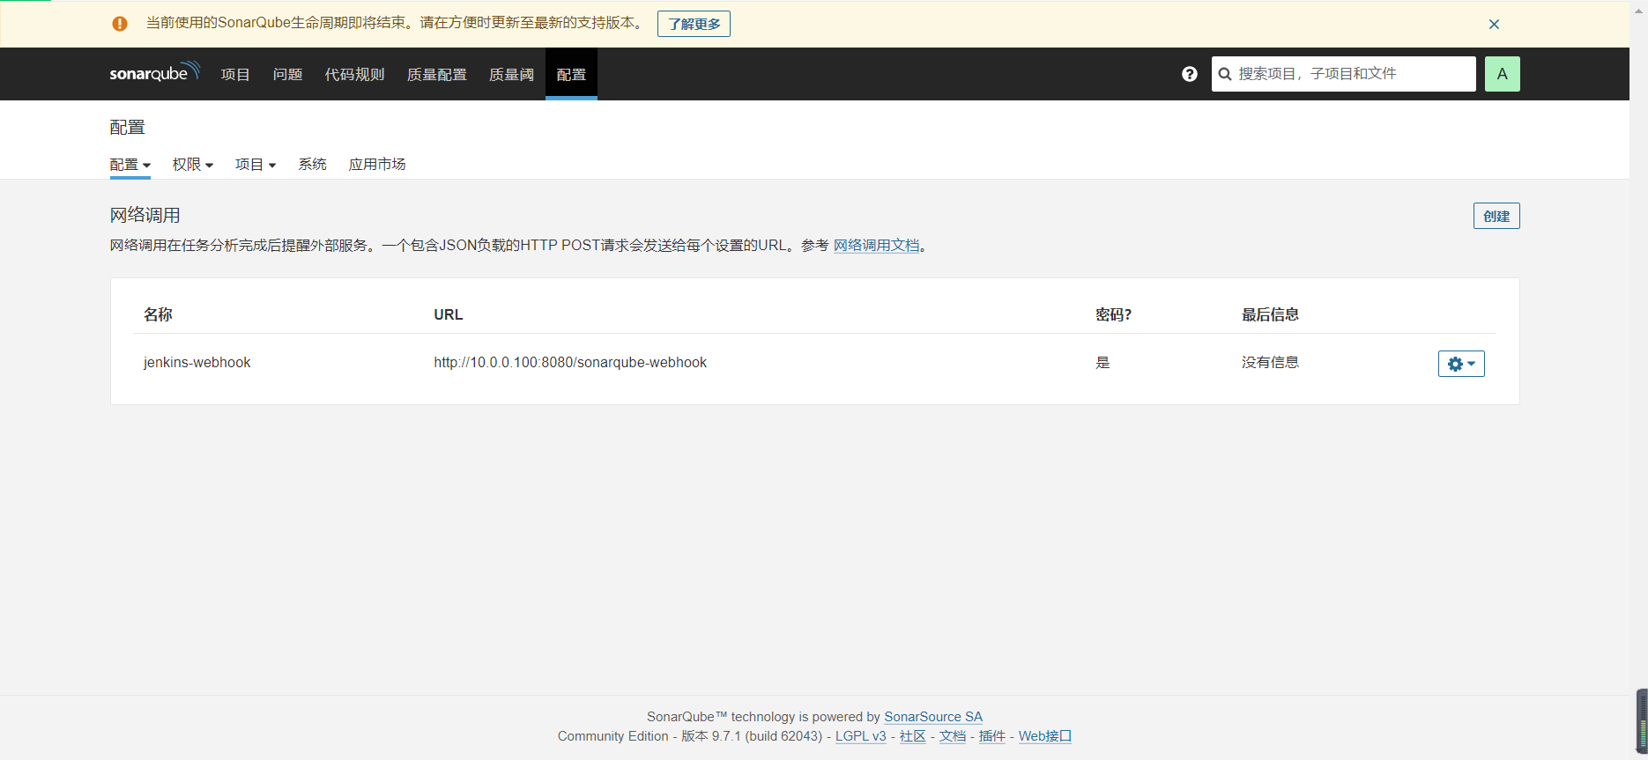The height and width of the screenshot is (760, 1648).
Task: Click the 创建 webhook button
Action: click(1496, 216)
